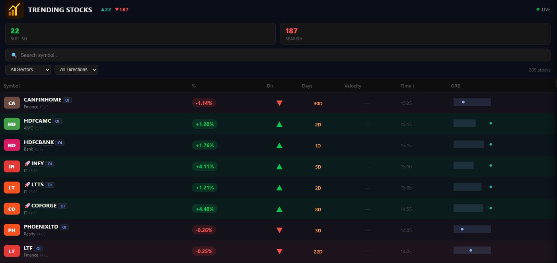The image size is (557, 263).
Task: Sort by the Velocity column header
Action: [x=353, y=86]
